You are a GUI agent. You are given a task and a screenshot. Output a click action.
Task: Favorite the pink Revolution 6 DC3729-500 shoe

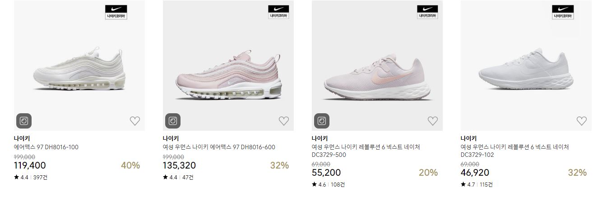[x=432, y=120]
